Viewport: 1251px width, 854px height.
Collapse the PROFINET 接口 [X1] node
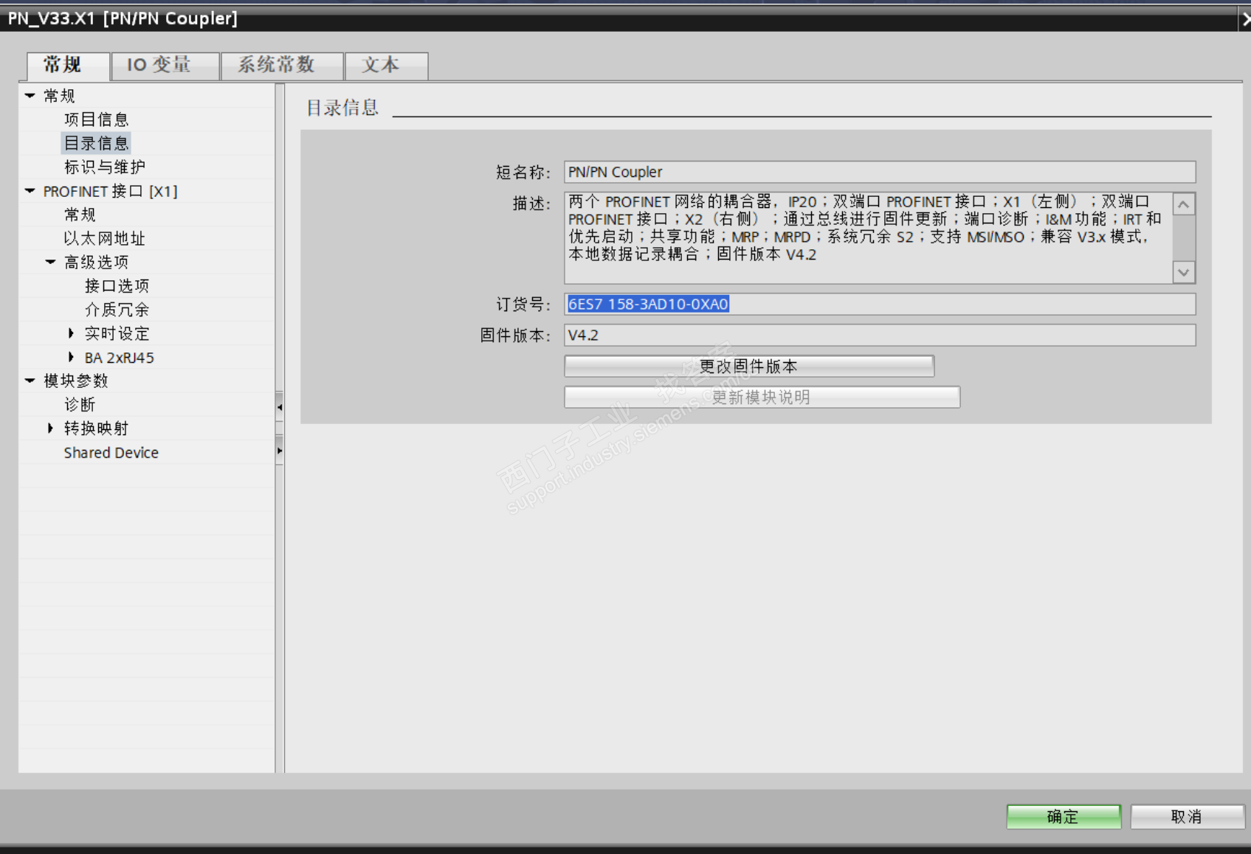click(30, 191)
